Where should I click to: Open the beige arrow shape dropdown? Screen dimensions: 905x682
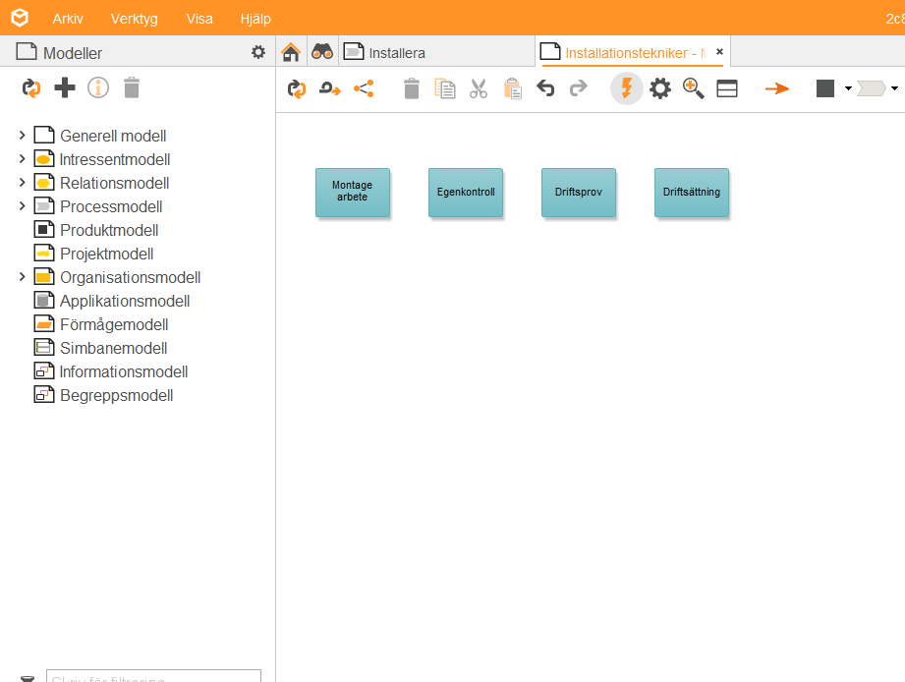(893, 89)
